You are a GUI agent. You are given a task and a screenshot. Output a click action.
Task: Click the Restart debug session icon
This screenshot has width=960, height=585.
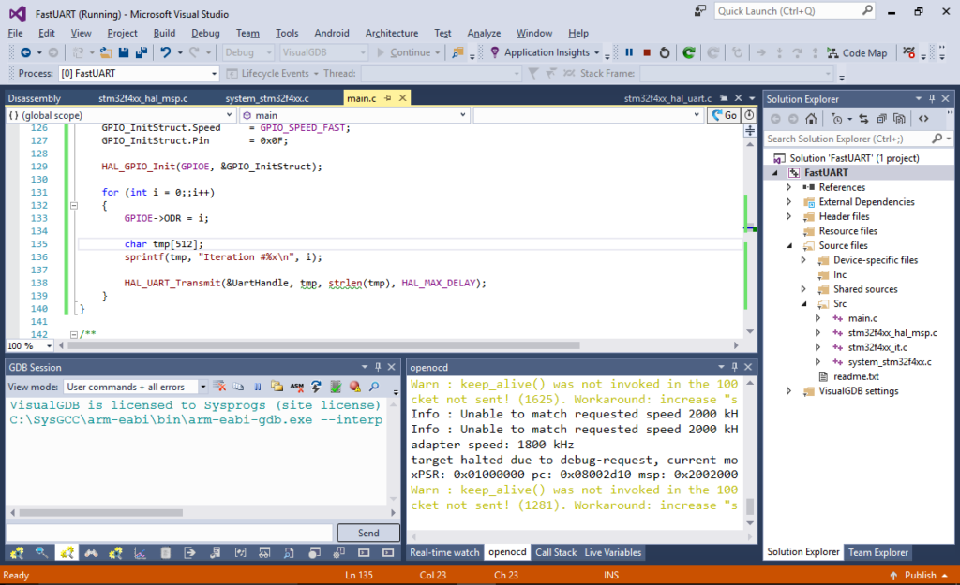click(x=665, y=52)
